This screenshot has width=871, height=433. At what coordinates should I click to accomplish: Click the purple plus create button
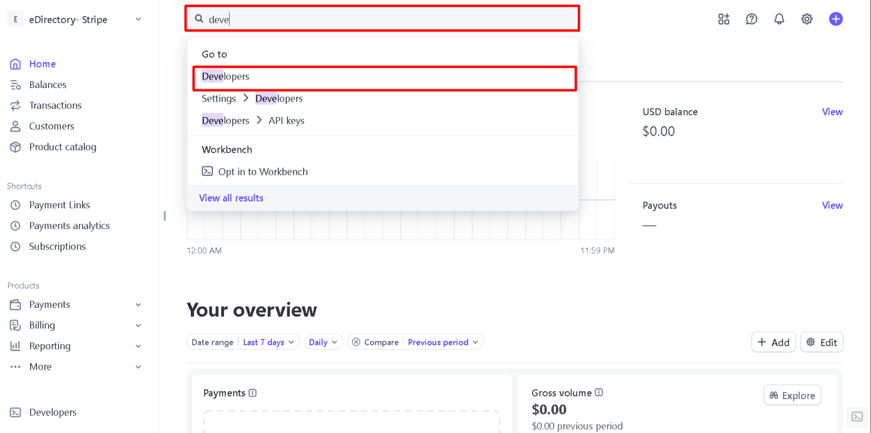(x=836, y=19)
